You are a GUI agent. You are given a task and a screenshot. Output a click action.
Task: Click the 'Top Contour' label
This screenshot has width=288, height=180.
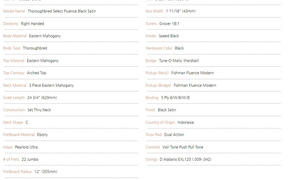(14, 73)
